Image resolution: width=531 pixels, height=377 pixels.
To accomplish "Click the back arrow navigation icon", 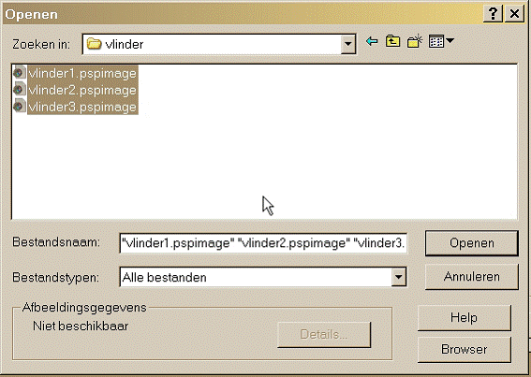I will coord(372,41).
